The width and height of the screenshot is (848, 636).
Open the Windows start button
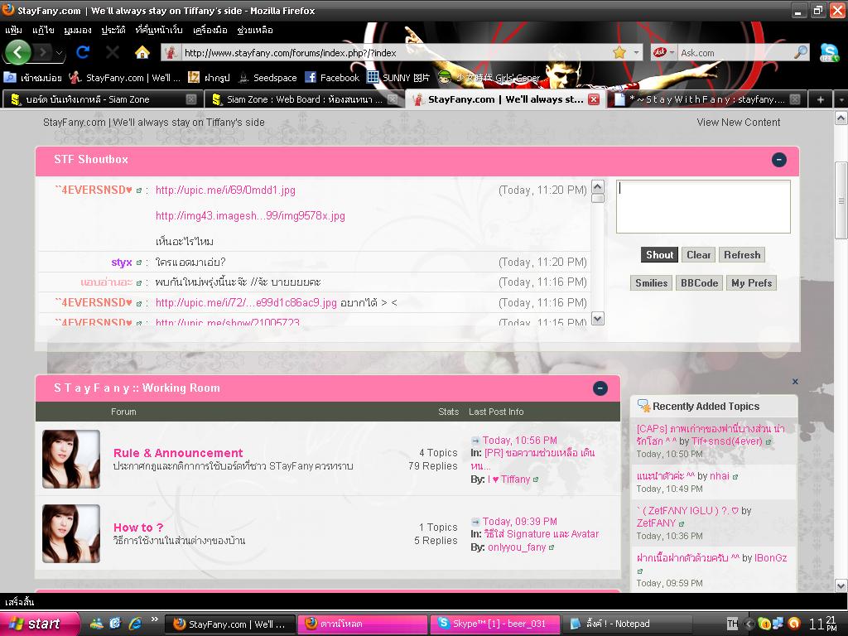(39, 624)
